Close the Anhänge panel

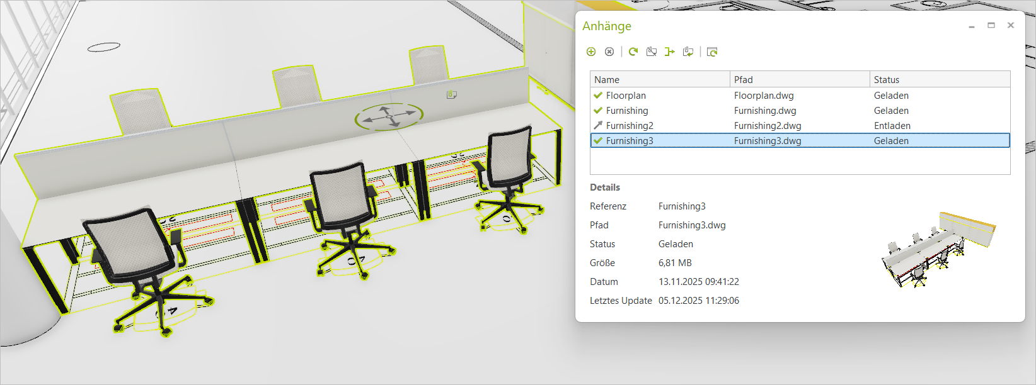click(1011, 25)
